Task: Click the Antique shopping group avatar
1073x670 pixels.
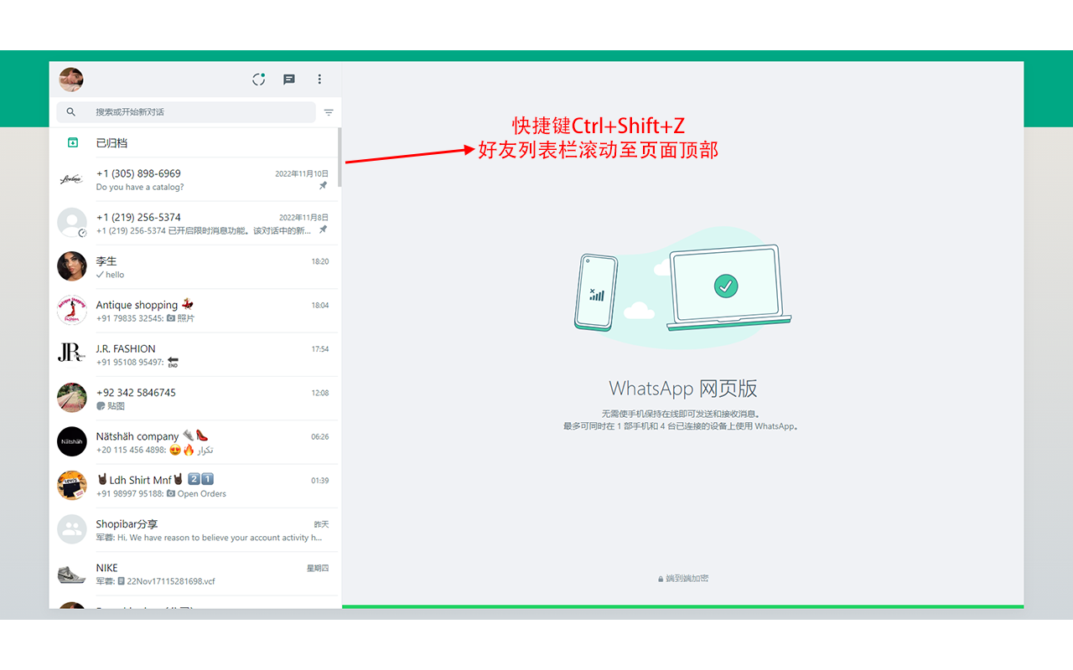Action: pos(72,311)
